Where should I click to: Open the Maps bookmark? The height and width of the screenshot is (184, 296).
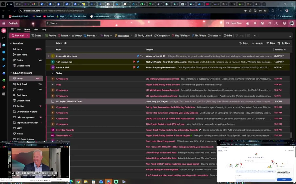point(60,16)
